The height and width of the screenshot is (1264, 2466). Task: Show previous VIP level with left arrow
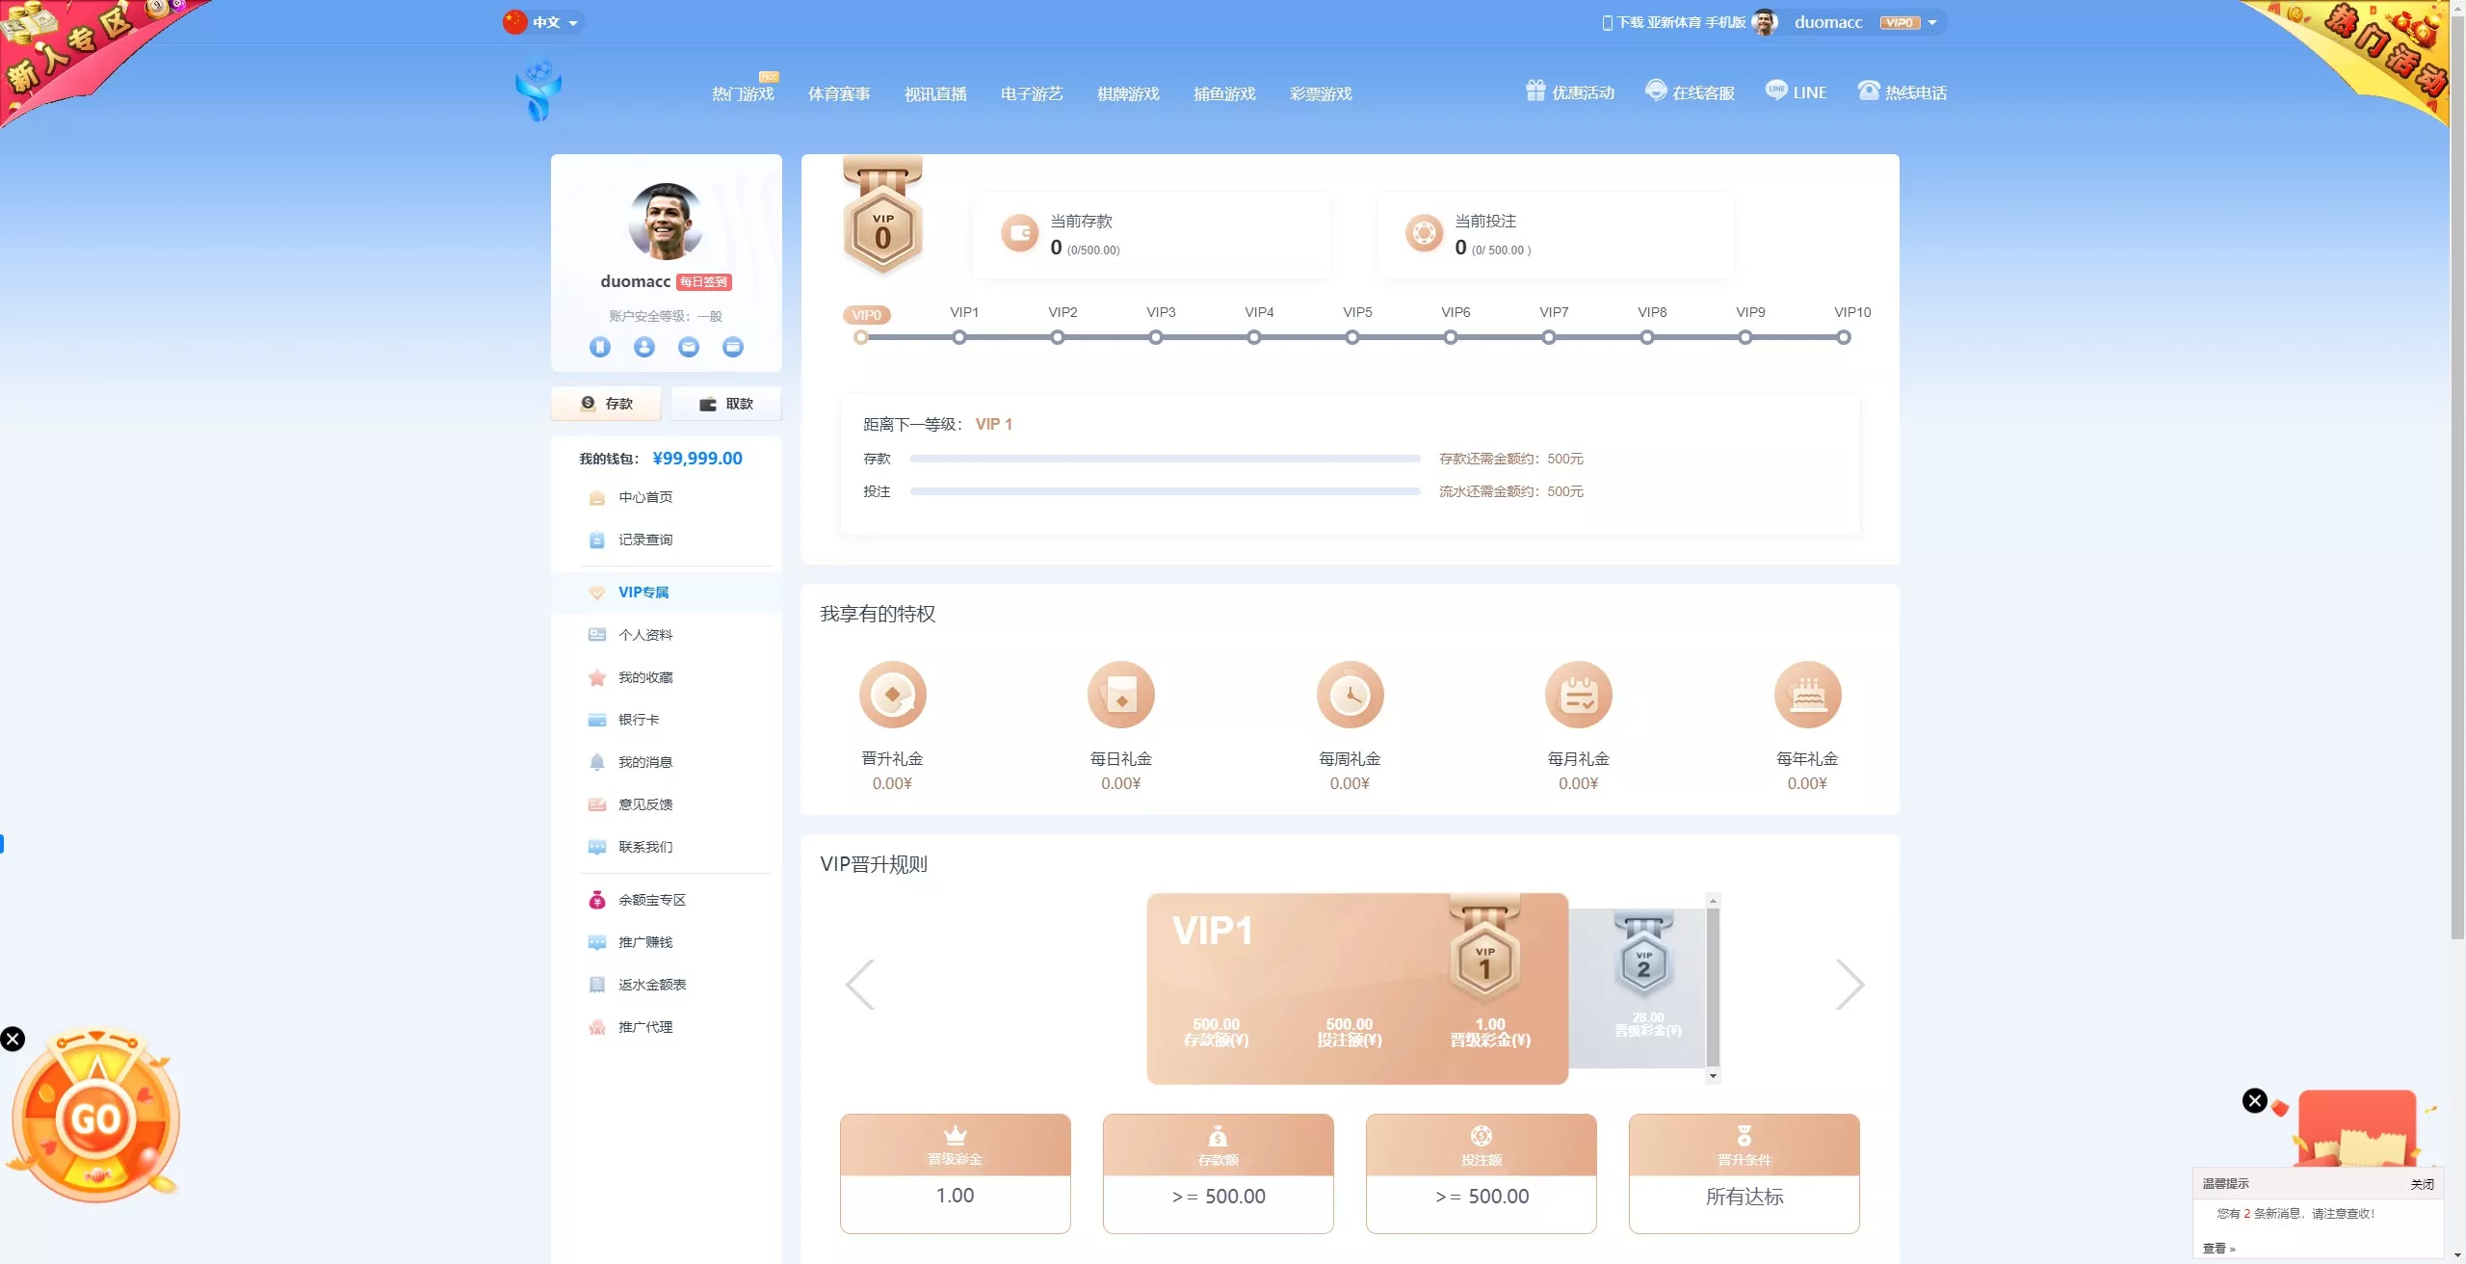point(859,985)
